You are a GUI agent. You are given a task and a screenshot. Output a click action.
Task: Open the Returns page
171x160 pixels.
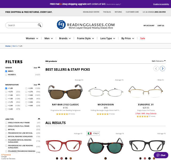pyautogui.click(x=118, y=12)
